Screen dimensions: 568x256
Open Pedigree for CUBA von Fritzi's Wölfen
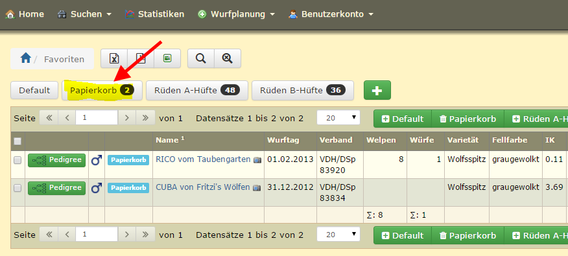tap(56, 188)
